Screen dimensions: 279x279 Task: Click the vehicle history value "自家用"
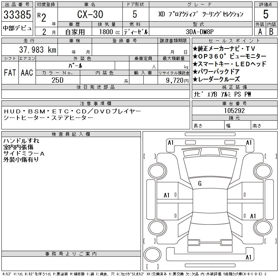tap(75, 32)
